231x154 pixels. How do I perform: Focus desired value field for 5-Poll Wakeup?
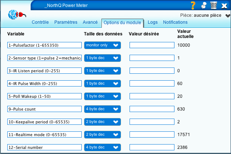coord(152,96)
